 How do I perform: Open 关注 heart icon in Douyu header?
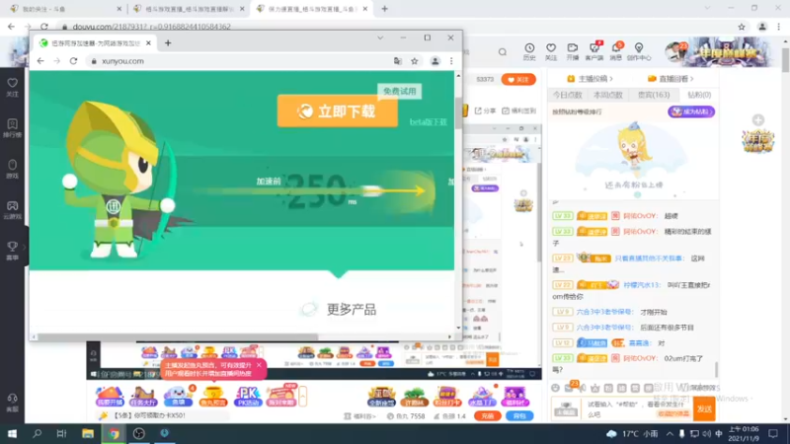point(551,51)
